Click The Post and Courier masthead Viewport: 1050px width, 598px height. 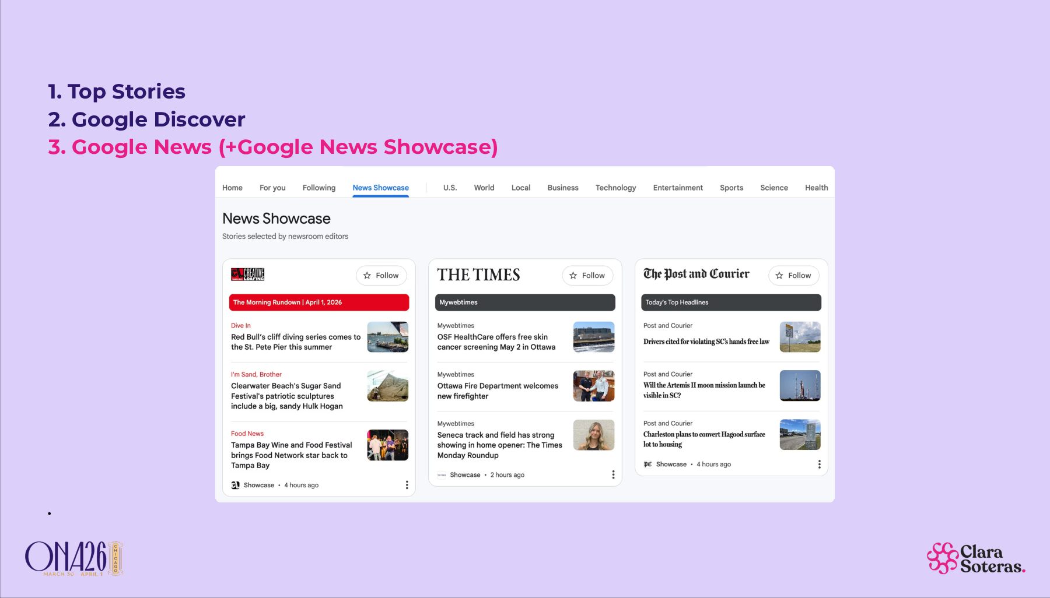coord(696,274)
